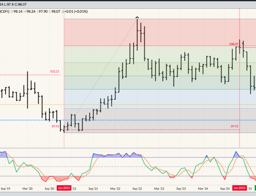Click the Mar '20 axis label

click(x=28, y=189)
